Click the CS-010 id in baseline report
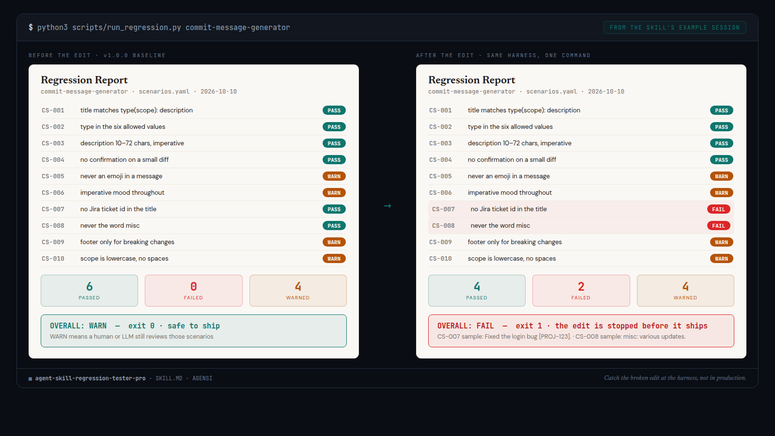775x436 pixels. tap(53, 259)
